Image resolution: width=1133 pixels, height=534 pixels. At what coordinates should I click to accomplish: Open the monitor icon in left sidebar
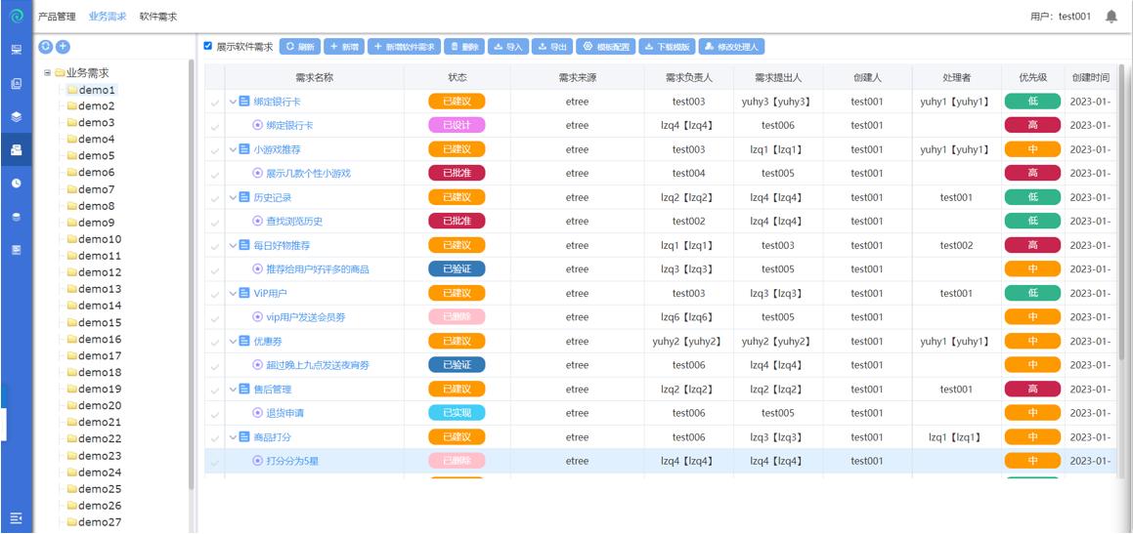click(x=17, y=50)
